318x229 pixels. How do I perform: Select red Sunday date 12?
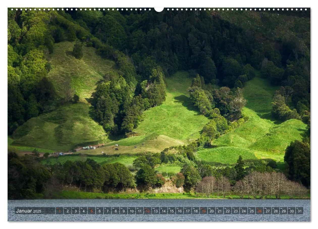147,211
